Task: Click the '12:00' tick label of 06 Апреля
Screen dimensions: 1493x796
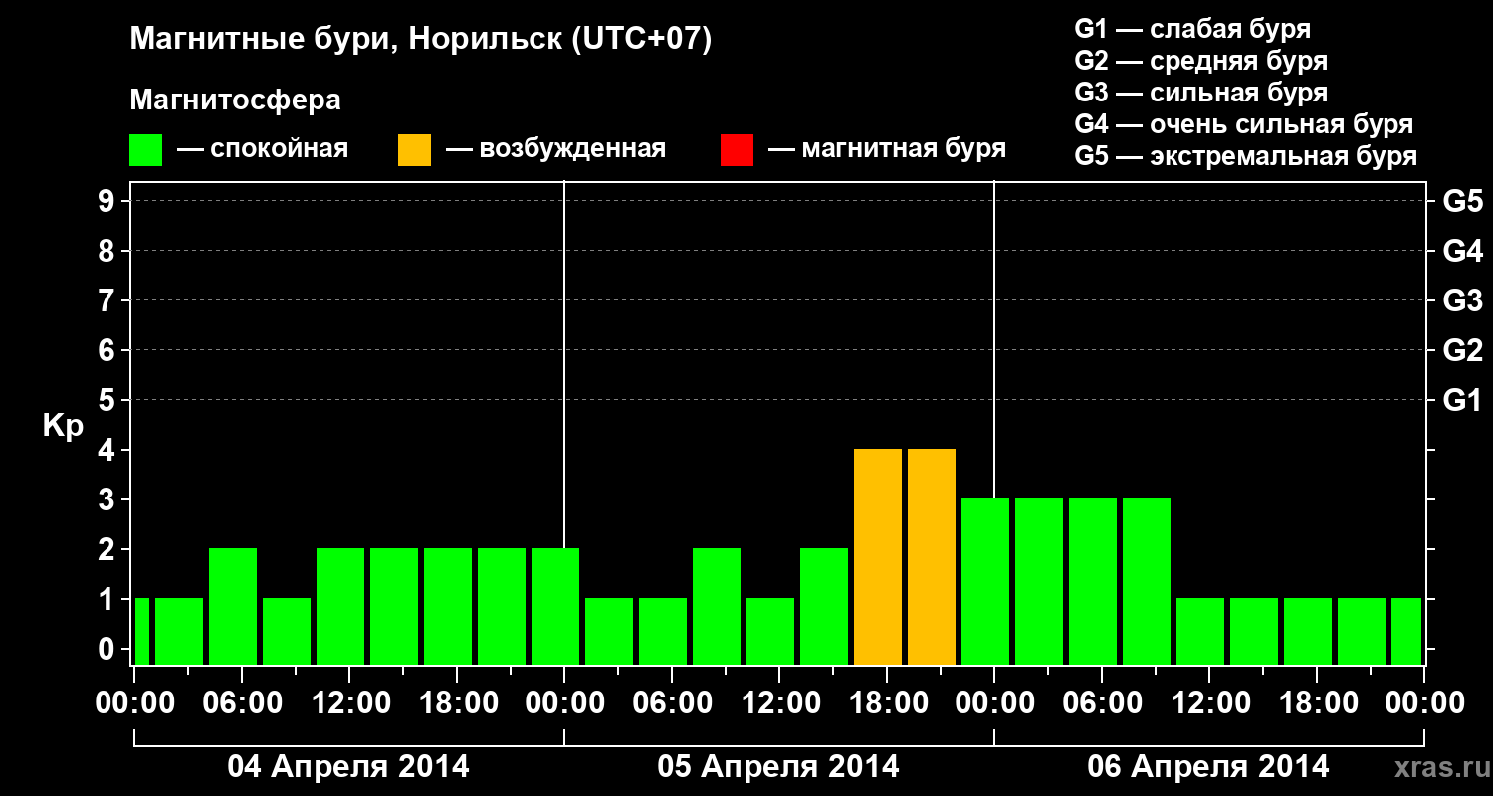Action: 1209,702
